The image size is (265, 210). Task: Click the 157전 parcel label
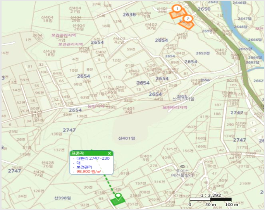tap(141, 183)
